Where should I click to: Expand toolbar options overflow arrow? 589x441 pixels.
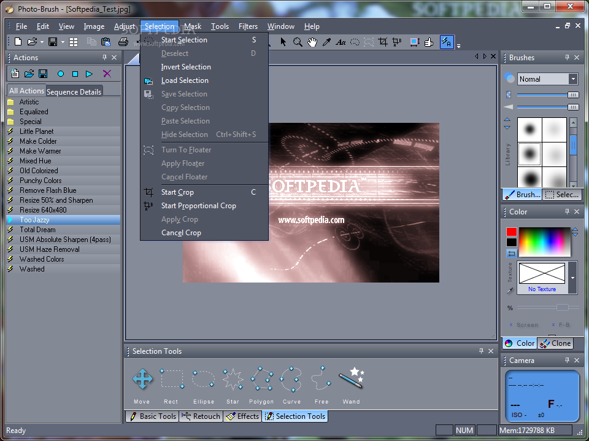coord(458,46)
